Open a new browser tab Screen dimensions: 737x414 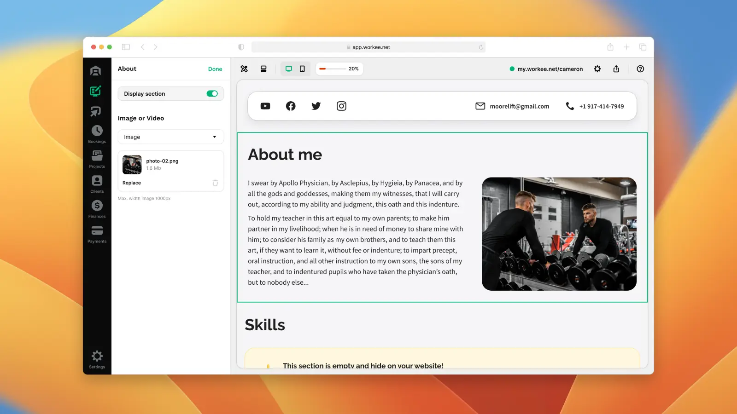[x=626, y=47]
